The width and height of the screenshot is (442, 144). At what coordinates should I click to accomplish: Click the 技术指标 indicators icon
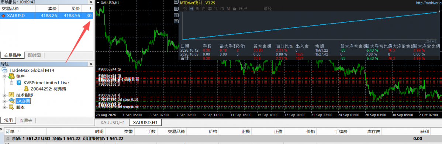(x=12, y=95)
